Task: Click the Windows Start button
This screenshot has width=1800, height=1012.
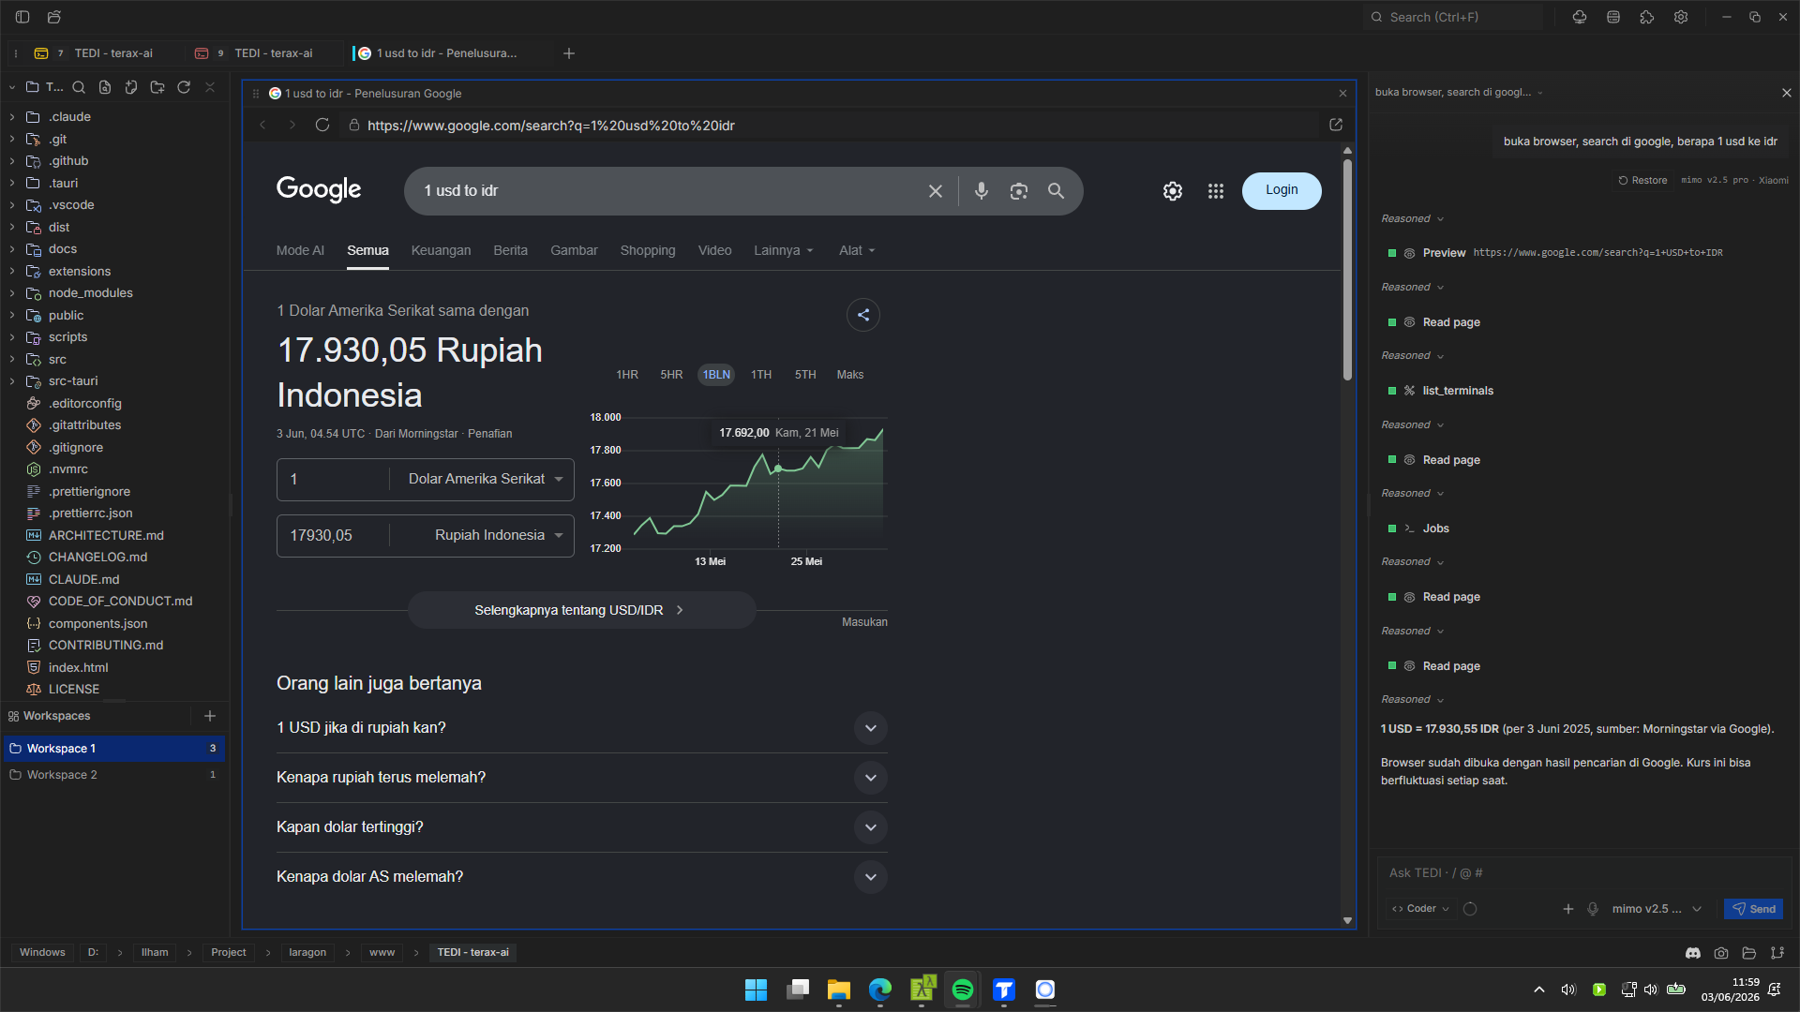Action: click(x=756, y=990)
